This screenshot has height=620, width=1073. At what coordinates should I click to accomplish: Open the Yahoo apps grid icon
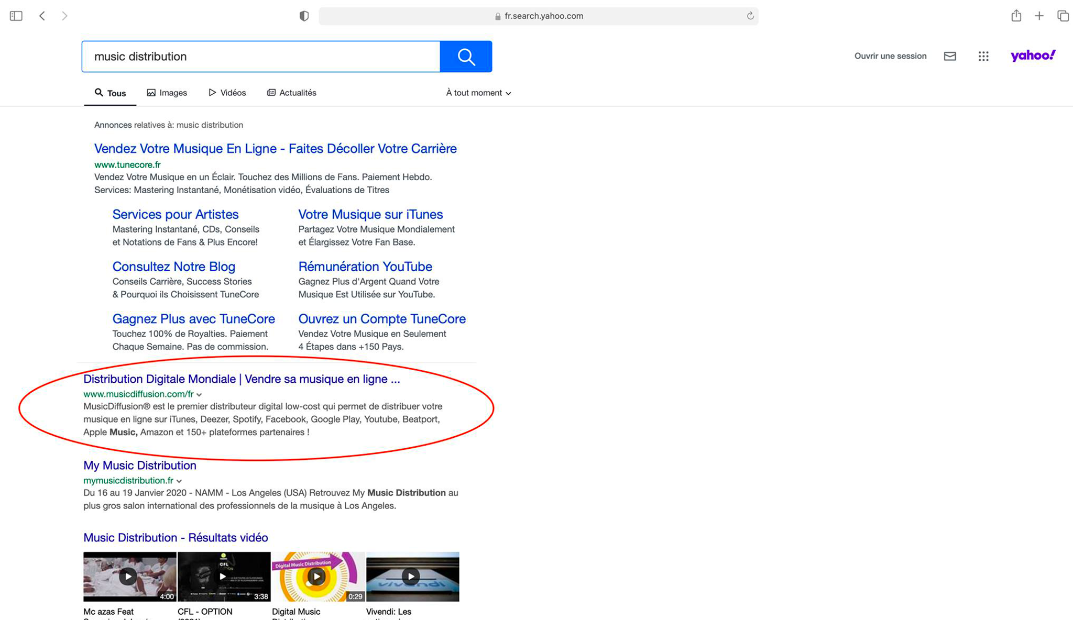point(983,56)
